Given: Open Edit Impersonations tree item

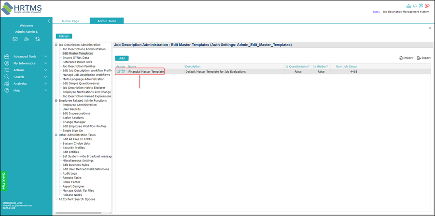Looking at the screenshot, I should pyautogui.click(x=76, y=113).
